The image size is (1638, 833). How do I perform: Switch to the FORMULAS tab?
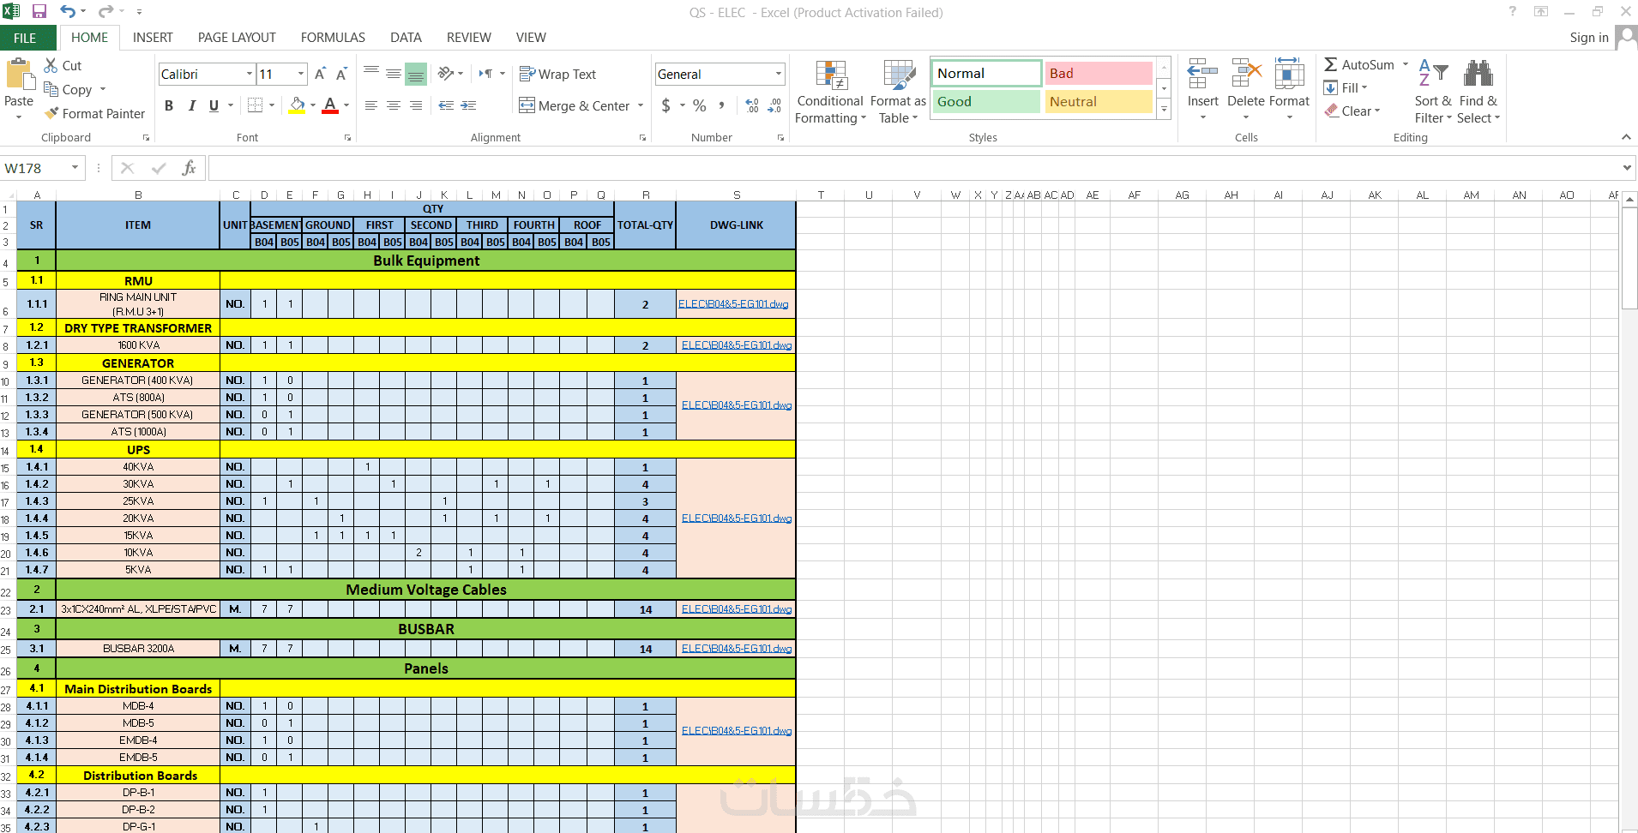tap(333, 38)
